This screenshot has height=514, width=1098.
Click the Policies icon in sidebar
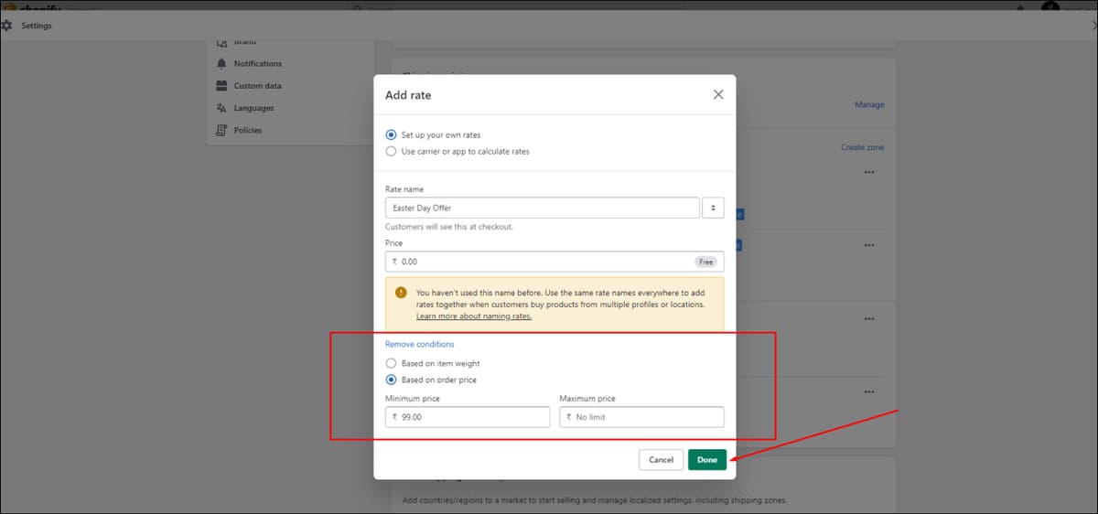pyautogui.click(x=221, y=130)
